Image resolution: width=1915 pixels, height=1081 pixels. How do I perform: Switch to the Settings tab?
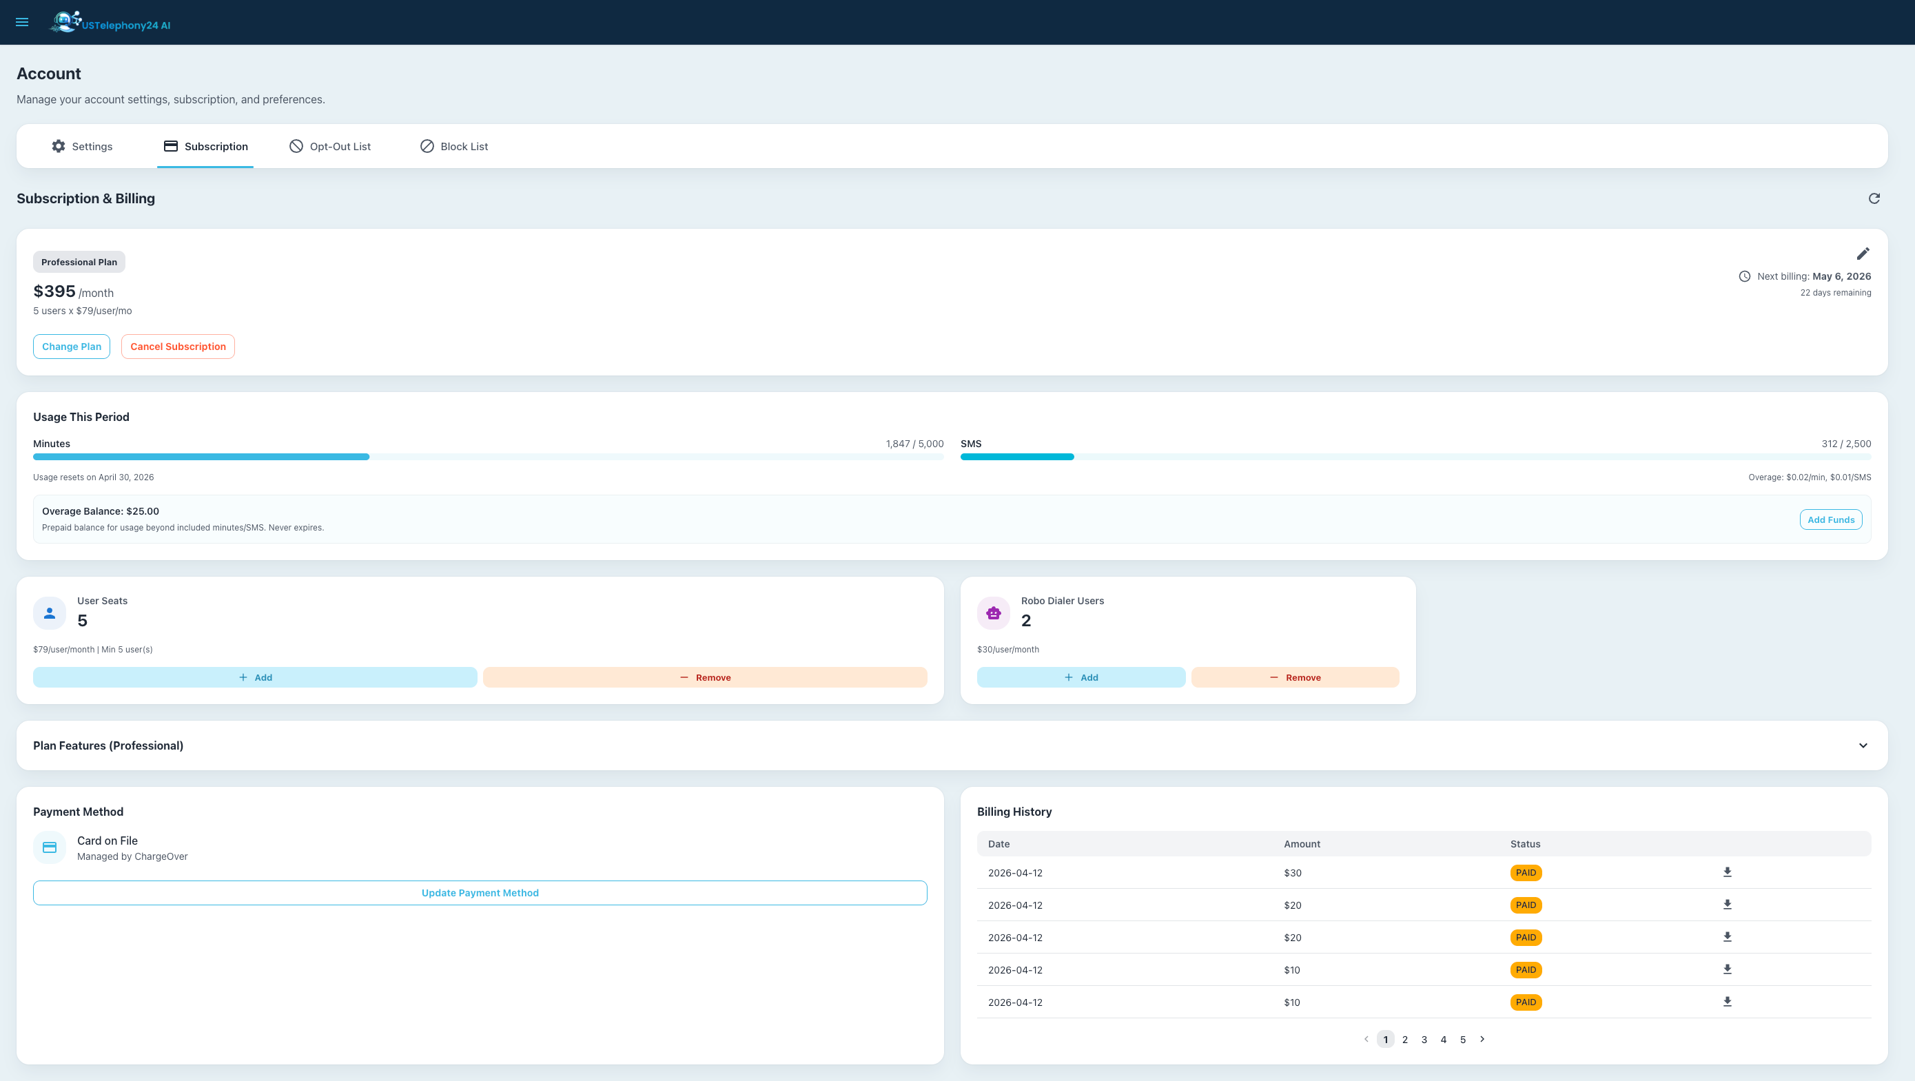82,147
